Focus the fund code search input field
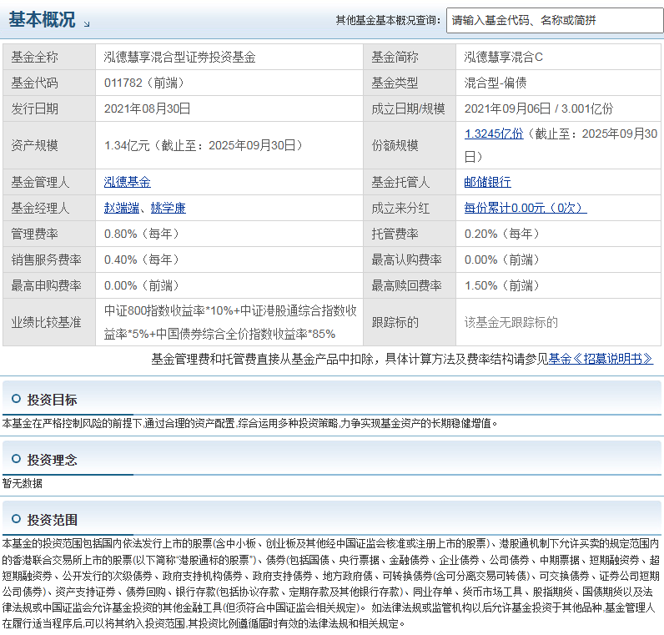The image size is (664, 635). click(555, 20)
